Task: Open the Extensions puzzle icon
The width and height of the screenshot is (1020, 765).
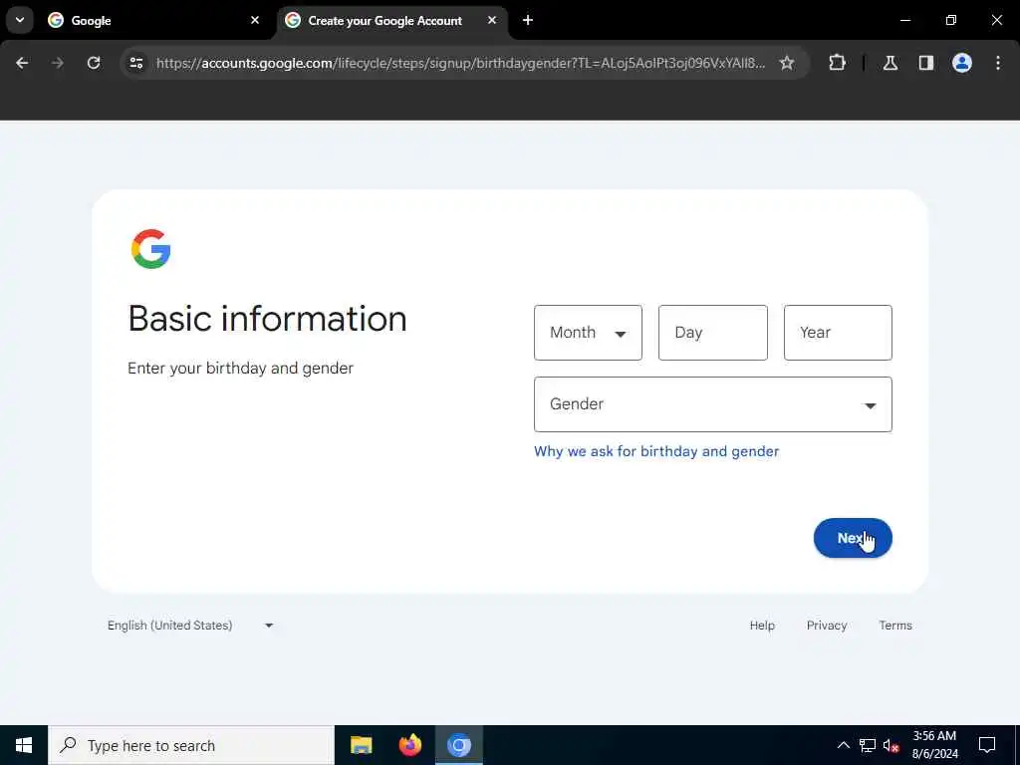Action: click(x=837, y=63)
